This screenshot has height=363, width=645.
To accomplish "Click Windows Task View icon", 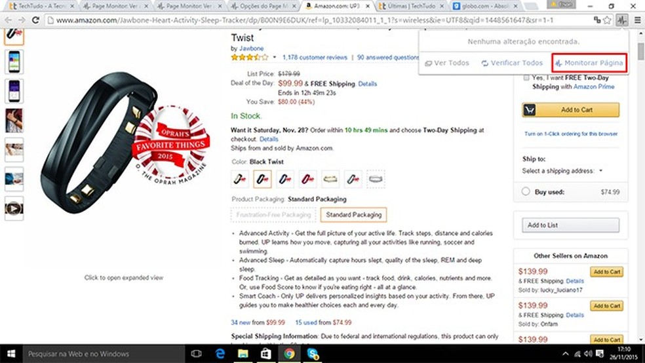I will coord(197,354).
